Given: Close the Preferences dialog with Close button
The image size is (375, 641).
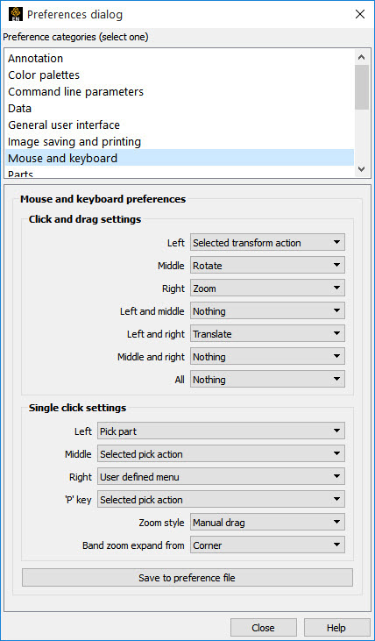Looking at the screenshot, I should point(263,628).
